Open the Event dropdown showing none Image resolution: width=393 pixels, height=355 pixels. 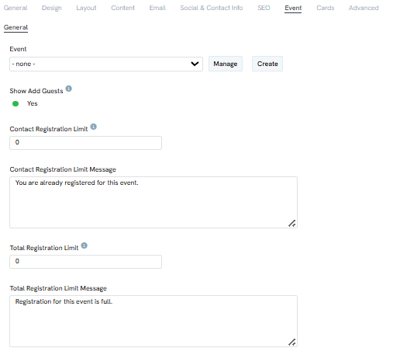pos(106,64)
